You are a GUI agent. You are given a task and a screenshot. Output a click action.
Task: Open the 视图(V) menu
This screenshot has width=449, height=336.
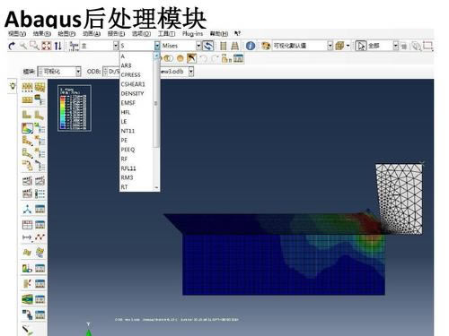click(x=17, y=34)
